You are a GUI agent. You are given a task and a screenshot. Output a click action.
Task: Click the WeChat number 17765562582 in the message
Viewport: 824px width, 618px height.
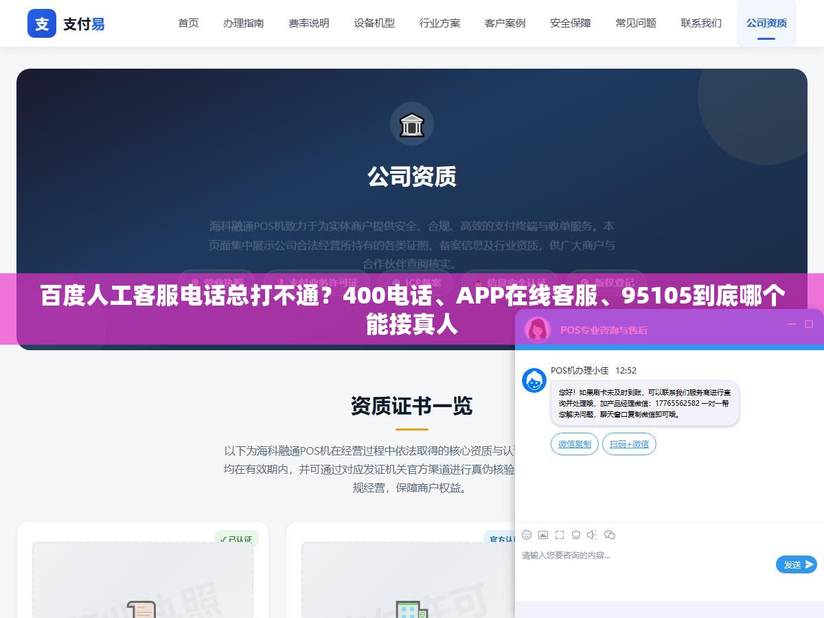(677, 403)
